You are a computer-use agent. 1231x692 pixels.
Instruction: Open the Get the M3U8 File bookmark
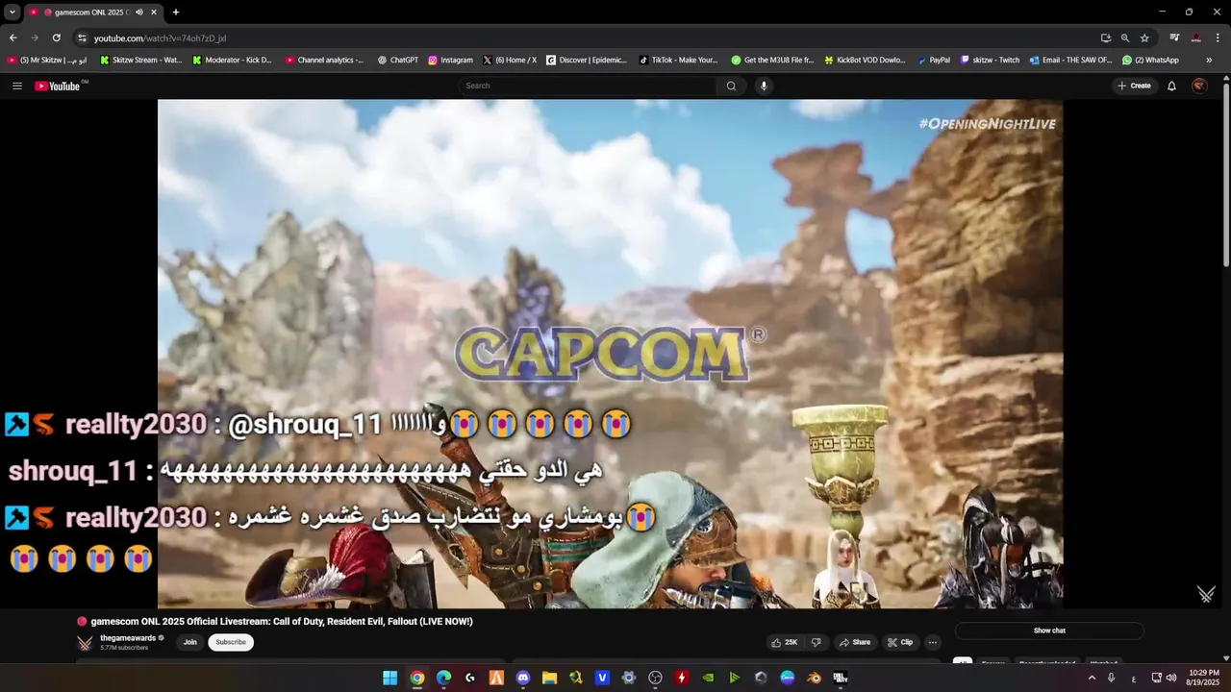coord(772,60)
